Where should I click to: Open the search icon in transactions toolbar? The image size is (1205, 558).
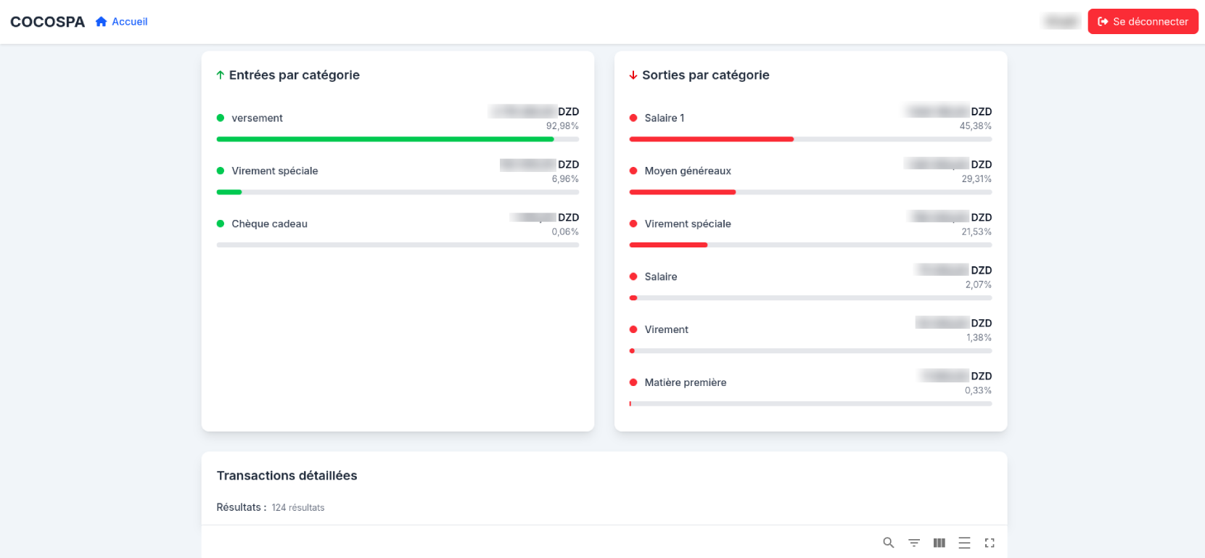coord(888,543)
